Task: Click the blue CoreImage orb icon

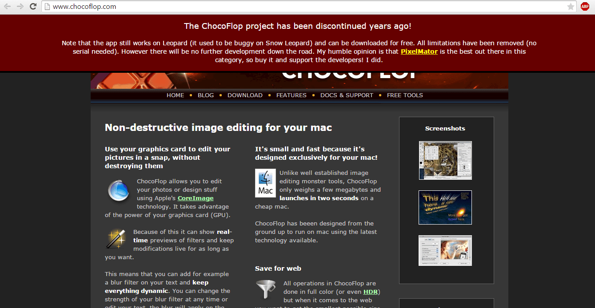Action: 119,191
